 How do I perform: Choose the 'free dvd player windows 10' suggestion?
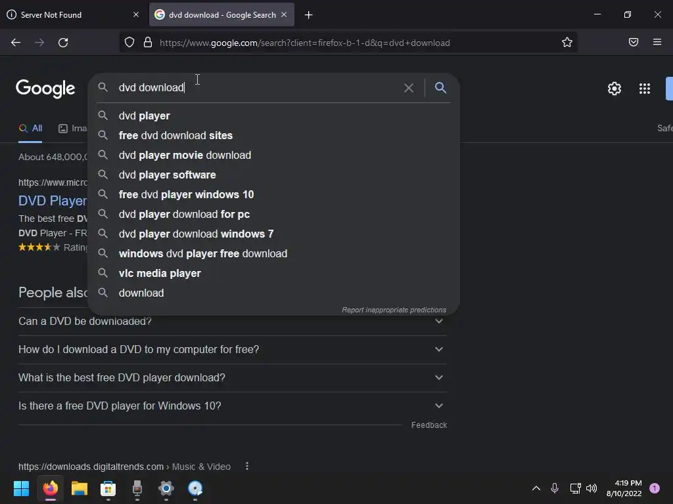tap(274, 194)
